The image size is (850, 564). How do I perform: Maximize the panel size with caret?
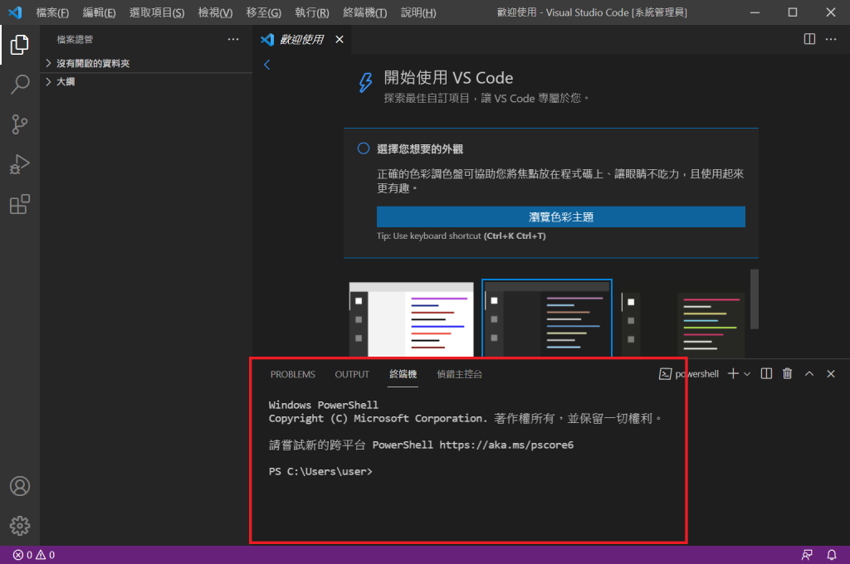click(x=809, y=374)
